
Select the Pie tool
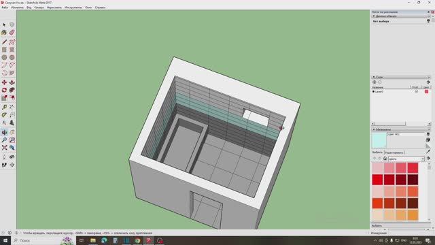click(12, 73)
